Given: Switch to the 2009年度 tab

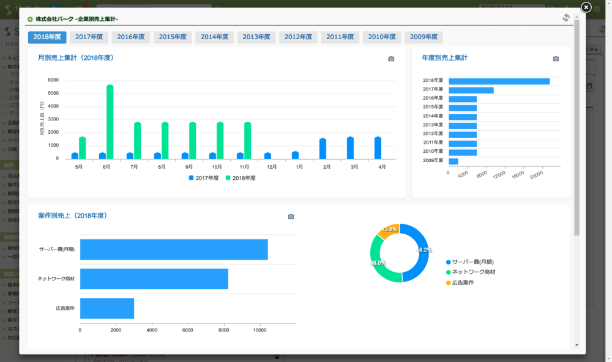Looking at the screenshot, I should click(424, 37).
